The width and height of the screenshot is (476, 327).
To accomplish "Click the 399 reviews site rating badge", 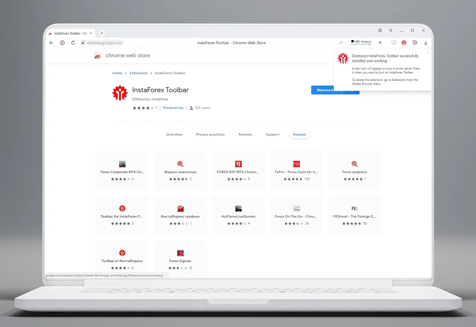I will (361, 42).
